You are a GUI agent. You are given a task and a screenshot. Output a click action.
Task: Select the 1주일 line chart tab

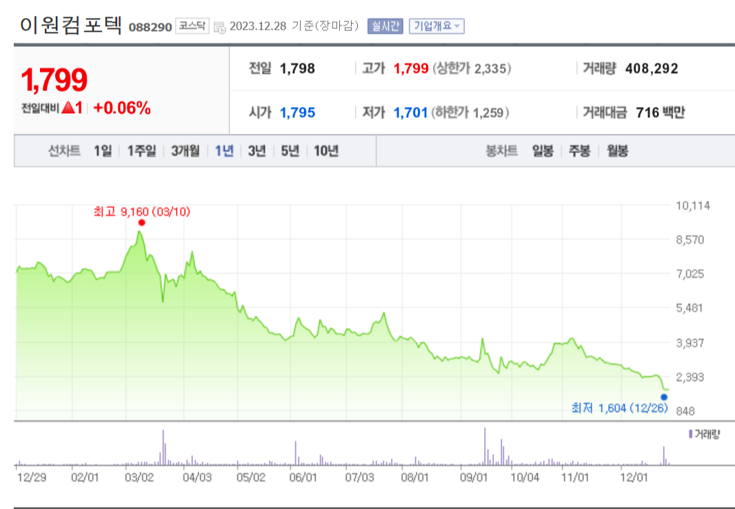tap(141, 151)
